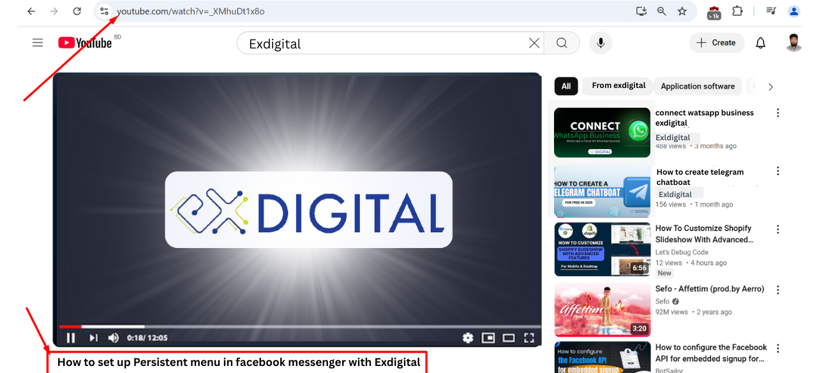The width and height of the screenshot is (817, 373).
Task: Click the browser address bar URL
Action: click(x=191, y=11)
